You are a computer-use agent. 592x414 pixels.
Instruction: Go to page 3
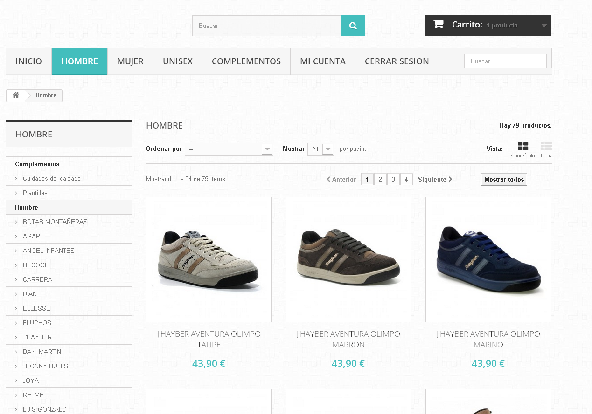(x=393, y=179)
